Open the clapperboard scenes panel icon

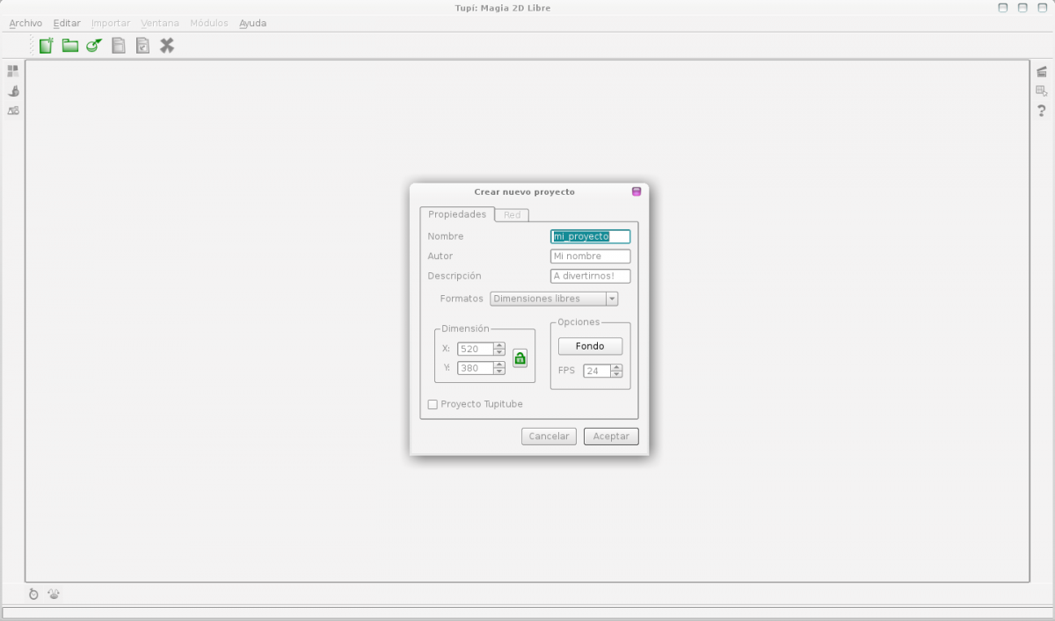[x=1042, y=71]
